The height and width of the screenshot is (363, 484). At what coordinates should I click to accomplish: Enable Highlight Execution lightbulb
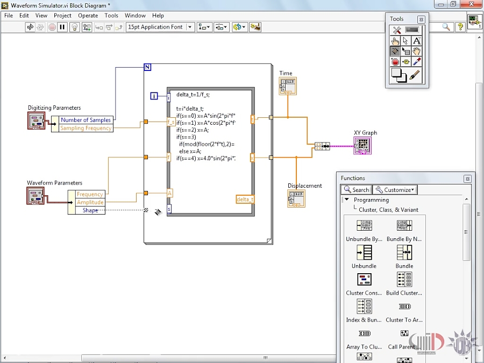[74, 27]
